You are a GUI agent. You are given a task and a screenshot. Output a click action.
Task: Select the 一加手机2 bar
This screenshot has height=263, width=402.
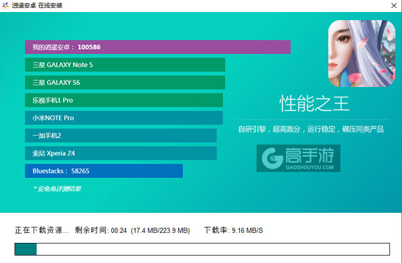pyautogui.click(x=121, y=135)
